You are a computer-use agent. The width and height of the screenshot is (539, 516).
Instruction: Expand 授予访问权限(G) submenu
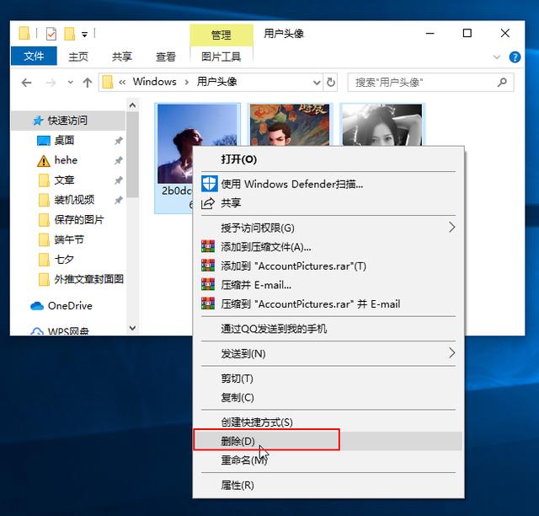328,228
